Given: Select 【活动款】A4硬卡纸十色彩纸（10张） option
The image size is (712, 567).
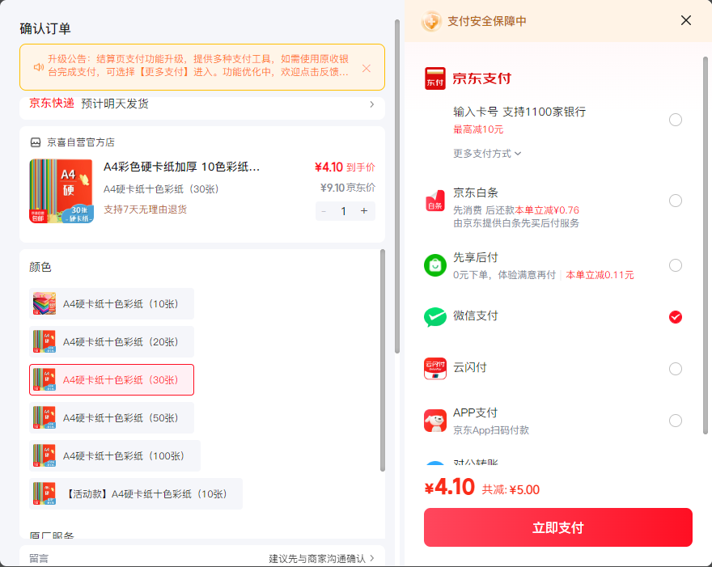Looking at the screenshot, I should (x=136, y=493).
